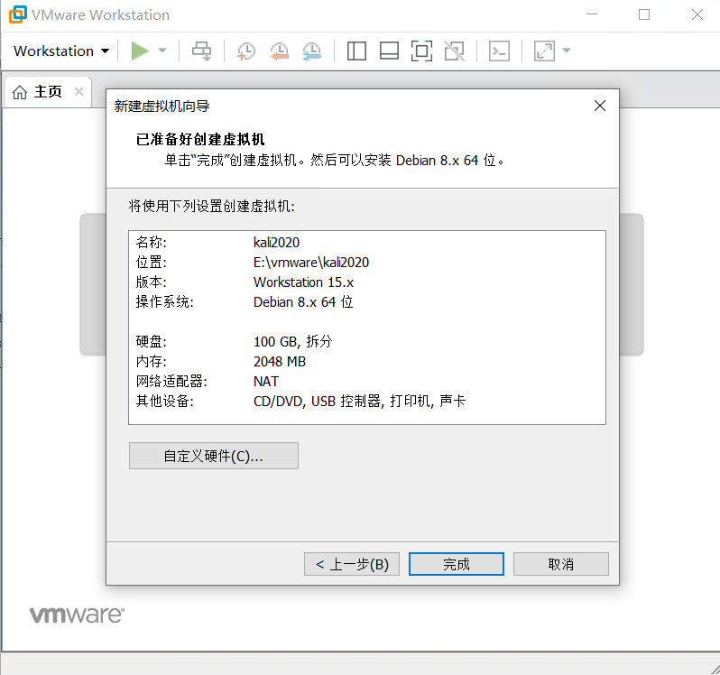Go back with the 上一步(B) button

click(352, 564)
